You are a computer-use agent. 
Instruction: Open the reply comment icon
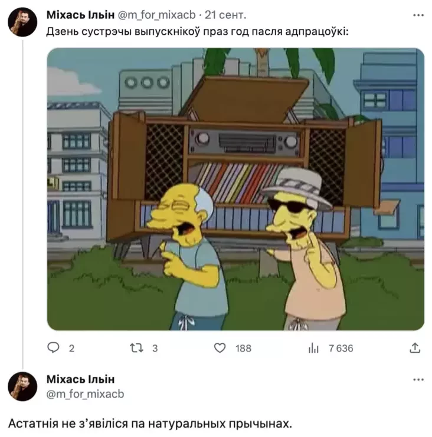pos(53,348)
